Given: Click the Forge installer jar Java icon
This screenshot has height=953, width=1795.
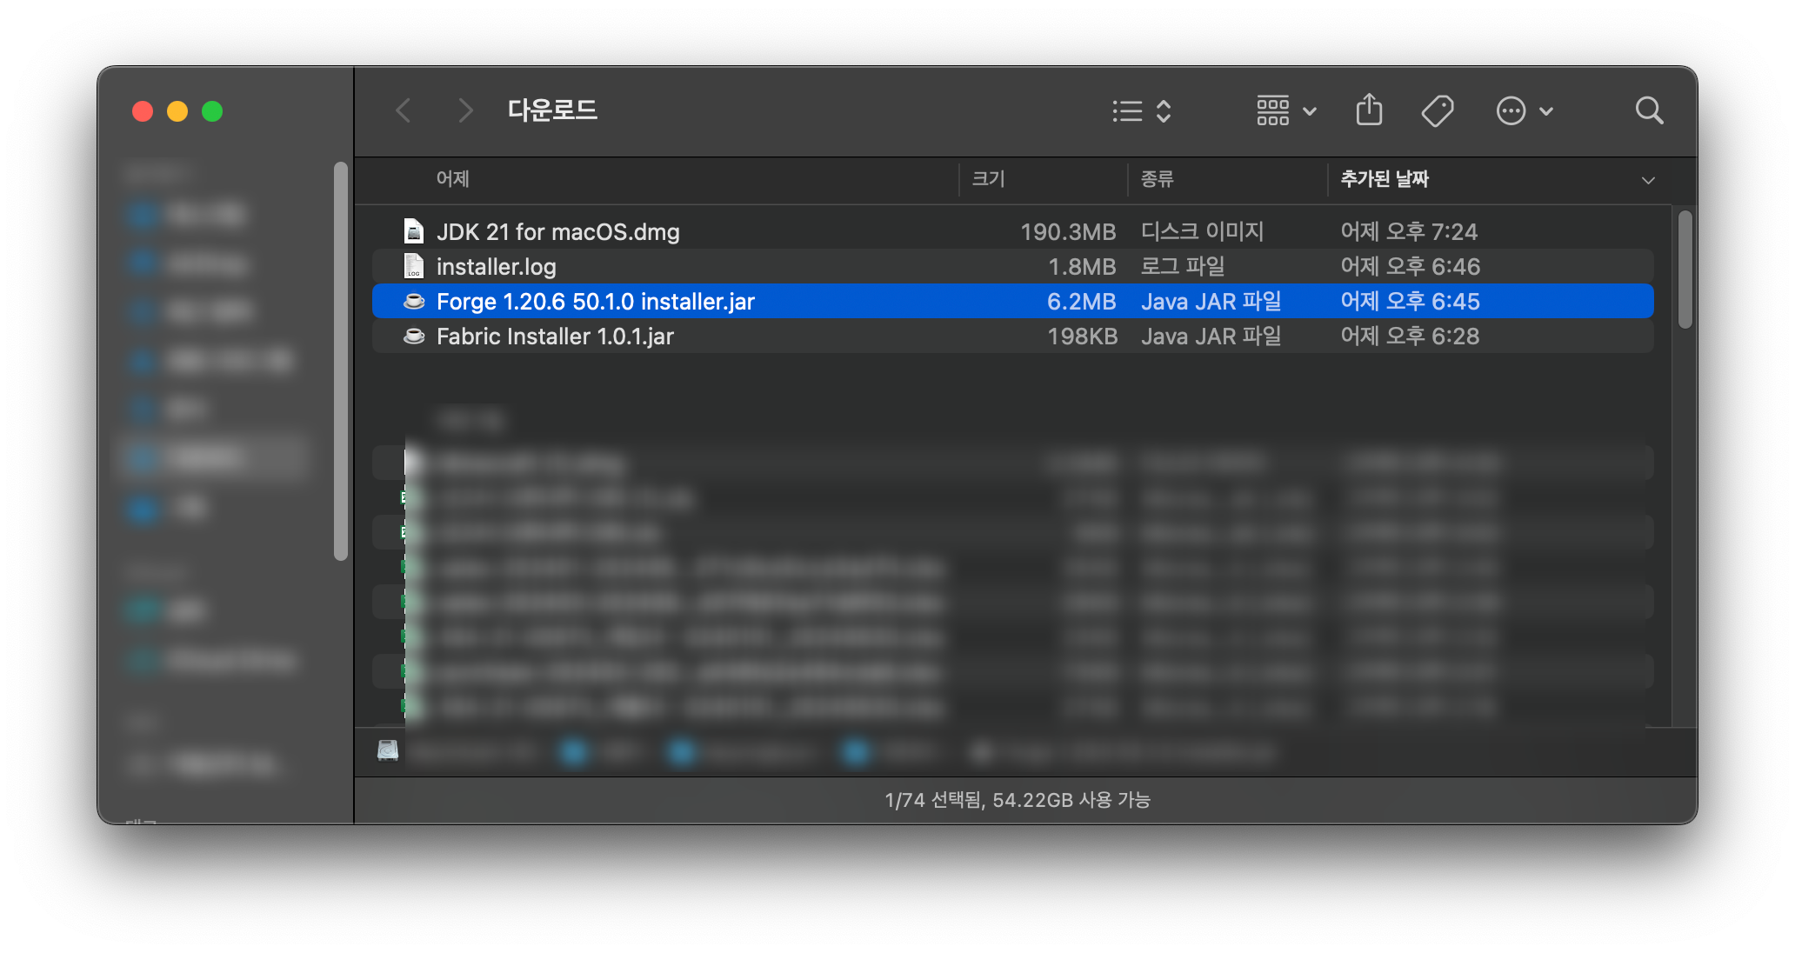Looking at the screenshot, I should pyautogui.click(x=414, y=302).
